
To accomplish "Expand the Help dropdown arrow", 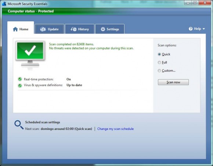I will (203, 29).
